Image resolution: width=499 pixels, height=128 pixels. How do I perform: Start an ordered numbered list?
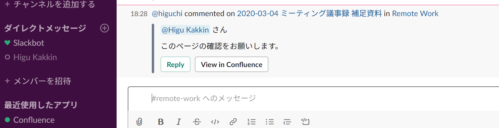(x=251, y=122)
